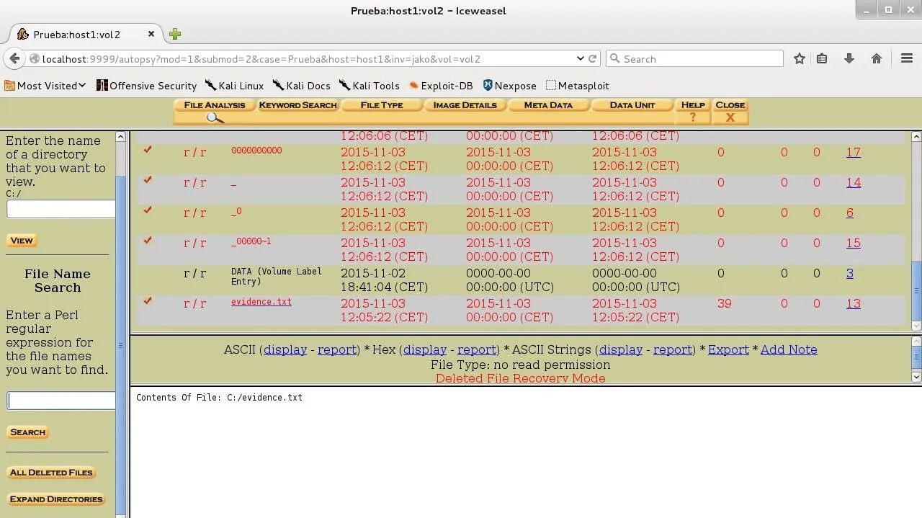
Task: Click the file name search field
Action: point(61,401)
